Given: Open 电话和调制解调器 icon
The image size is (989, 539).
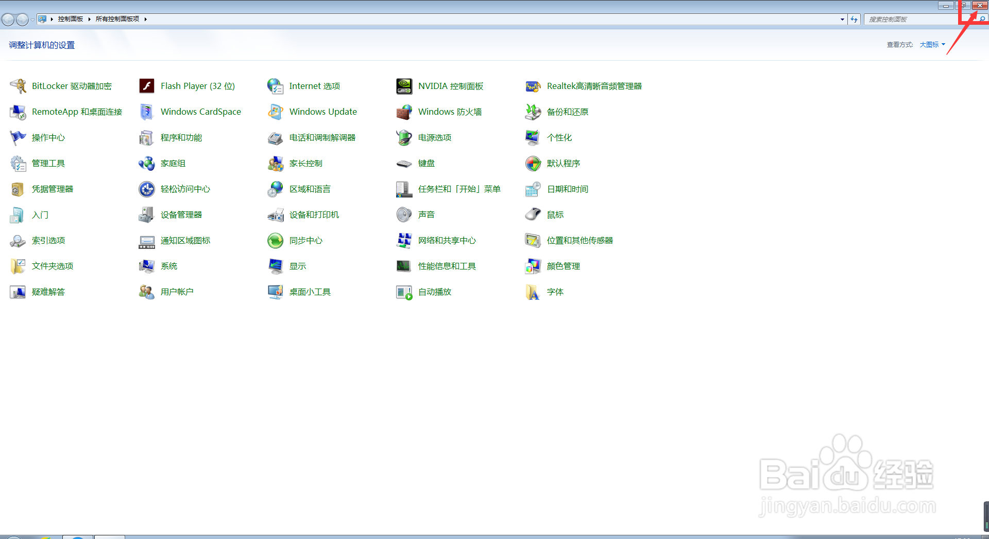Looking at the screenshot, I should click(x=276, y=137).
